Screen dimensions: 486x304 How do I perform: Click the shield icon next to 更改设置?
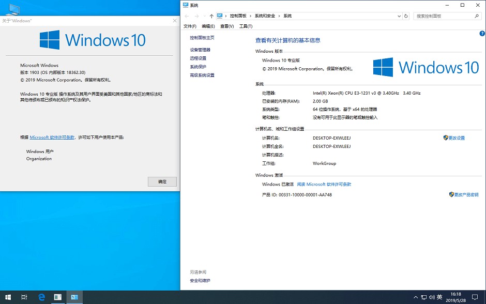click(445, 138)
